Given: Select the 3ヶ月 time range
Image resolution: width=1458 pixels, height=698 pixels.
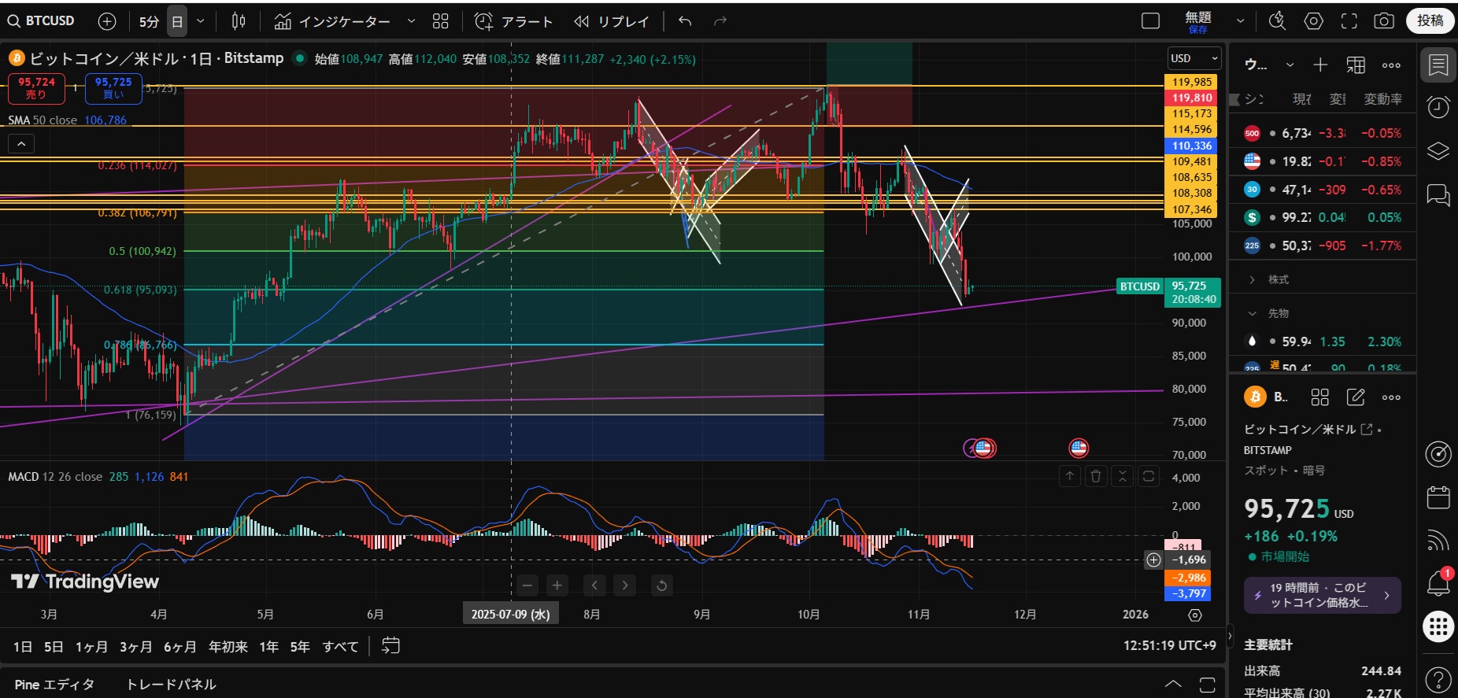Looking at the screenshot, I should [x=135, y=647].
